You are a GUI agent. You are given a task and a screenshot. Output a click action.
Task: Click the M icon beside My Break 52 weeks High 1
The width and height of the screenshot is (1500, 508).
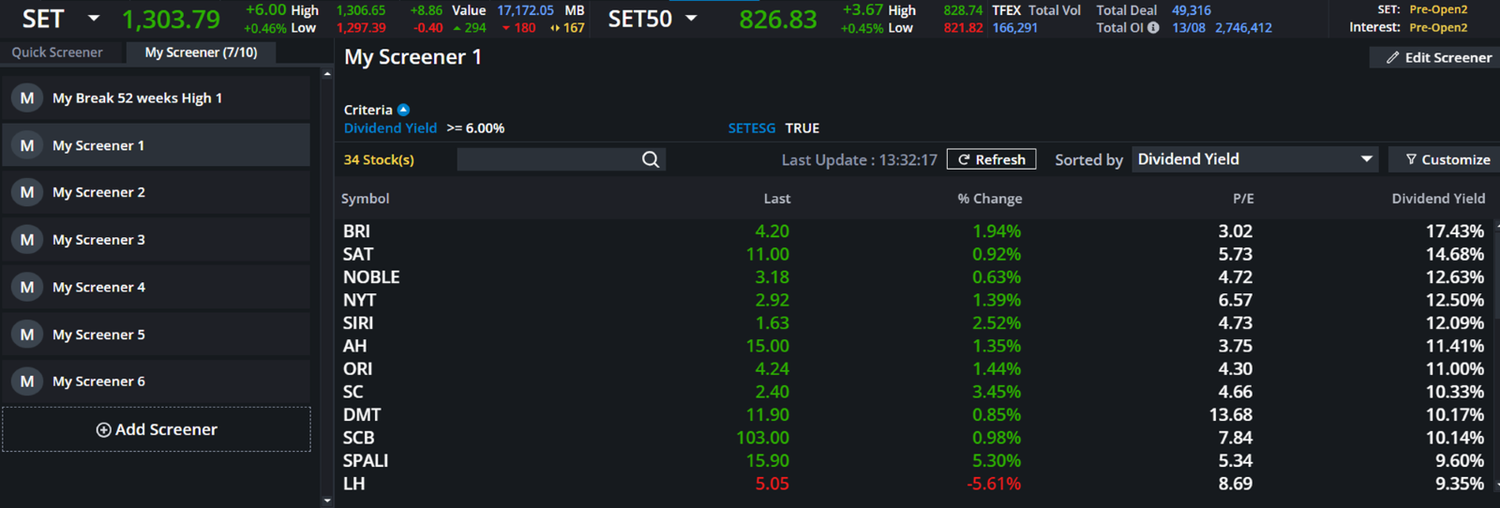point(27,98)
